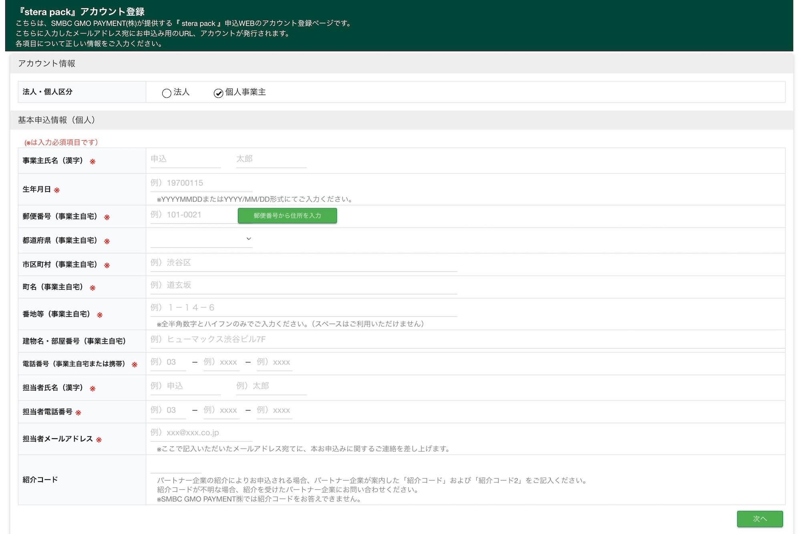801x534 pixels.
Task: Click 郵便番号から住所を入力 button
Action: coord(287,216)
